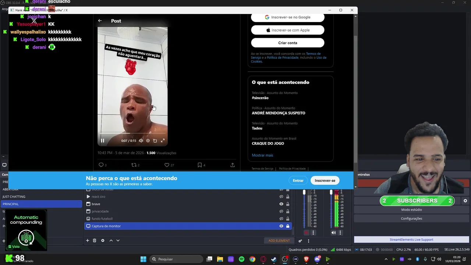This screenshot has height=265, width=471.
Task: Add a source with the plus icon
Action: pos(88,240)
